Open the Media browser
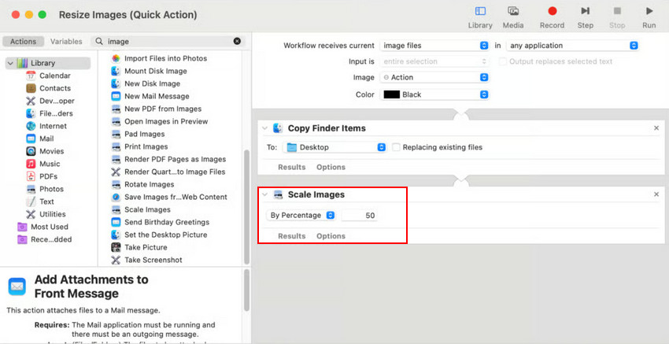The height and width of the screenshot is (344, 669). [x=513, y=17]
